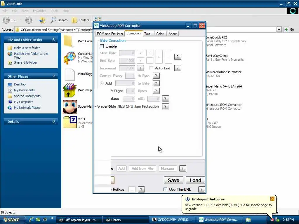
Task: Collapse the File and Folder Tasks panel
Action: 54,40
